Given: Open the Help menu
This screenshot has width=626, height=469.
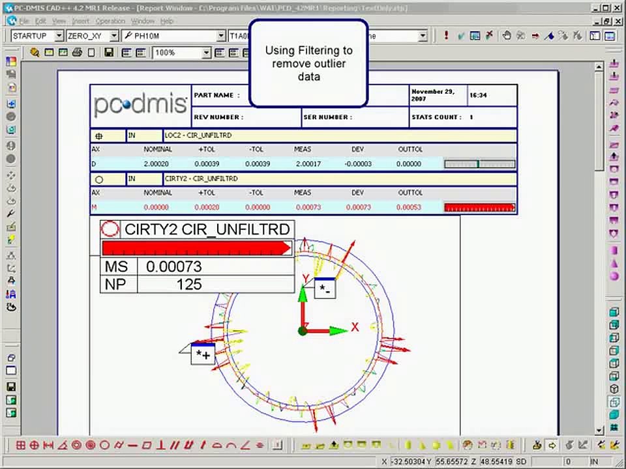Looking at the screenshot, I should (166, 21).
